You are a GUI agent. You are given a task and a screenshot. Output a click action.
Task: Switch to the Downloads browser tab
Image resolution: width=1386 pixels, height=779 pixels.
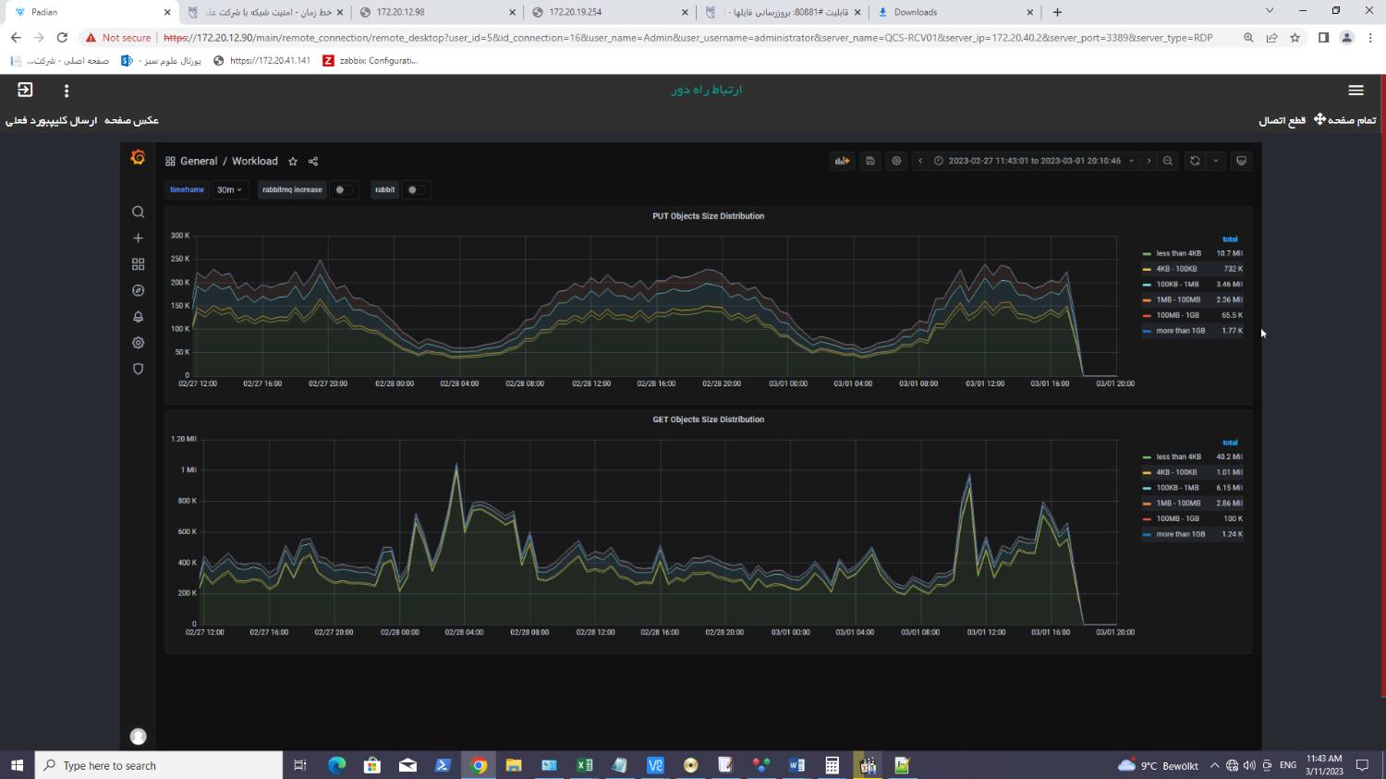(952, 12)
